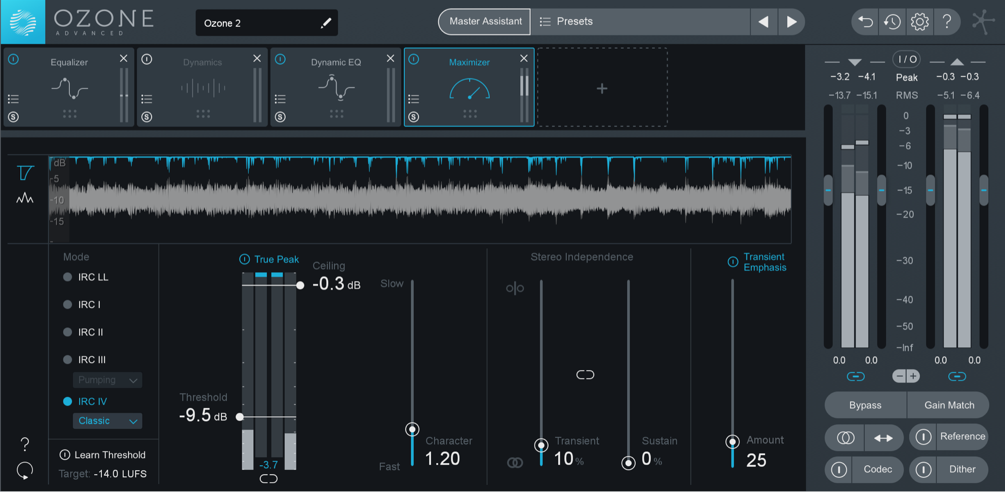Screen dimensions: 1005x492
Task: Toggle Transient Emphasis power
Action: click(733, 262)
